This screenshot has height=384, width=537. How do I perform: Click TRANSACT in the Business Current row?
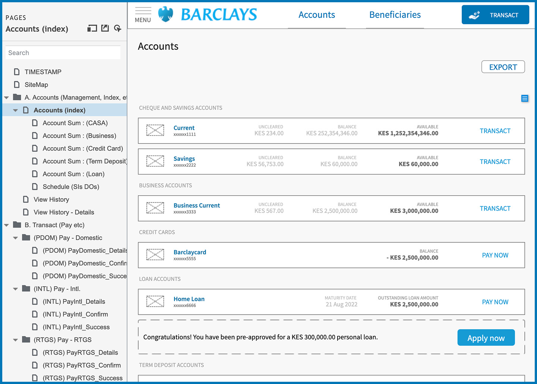(495, 208)
